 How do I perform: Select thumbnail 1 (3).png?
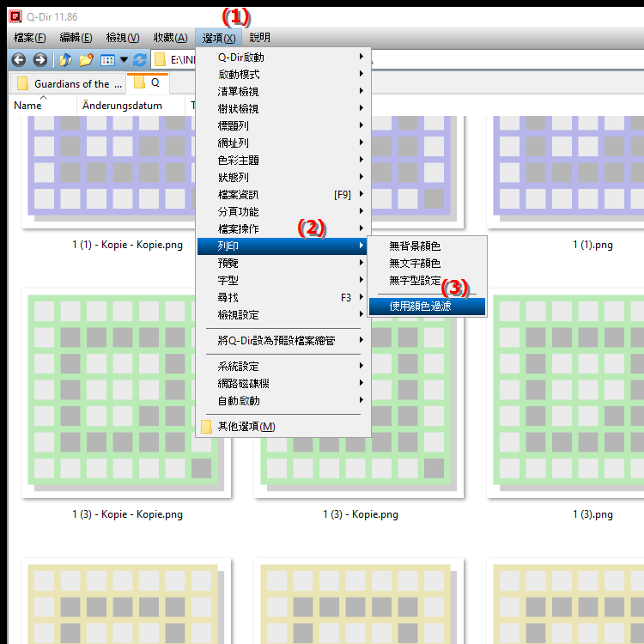[566, 393]
